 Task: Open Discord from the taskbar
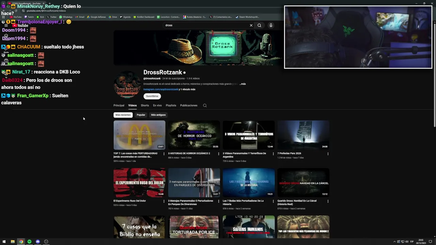(x=37, y=242)
